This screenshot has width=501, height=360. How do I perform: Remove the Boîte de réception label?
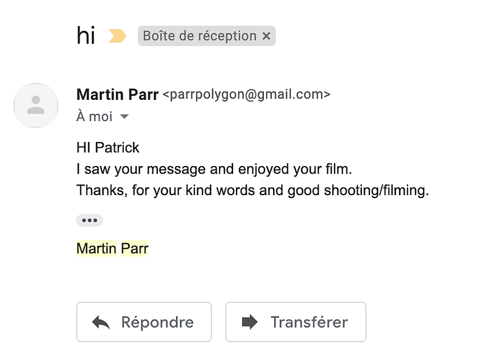[x=267, y=36]
